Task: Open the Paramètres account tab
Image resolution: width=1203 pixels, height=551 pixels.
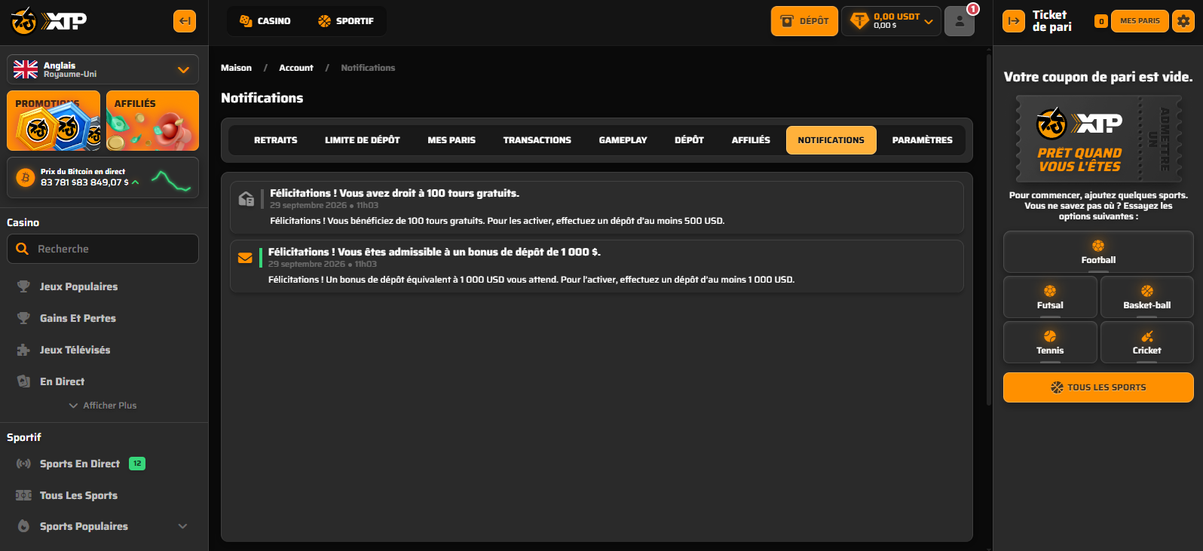Action: click(922, 140)
